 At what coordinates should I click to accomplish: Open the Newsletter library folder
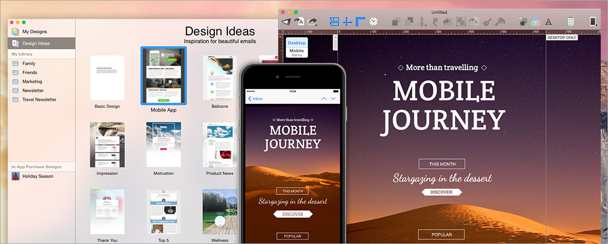click(41, 91)
